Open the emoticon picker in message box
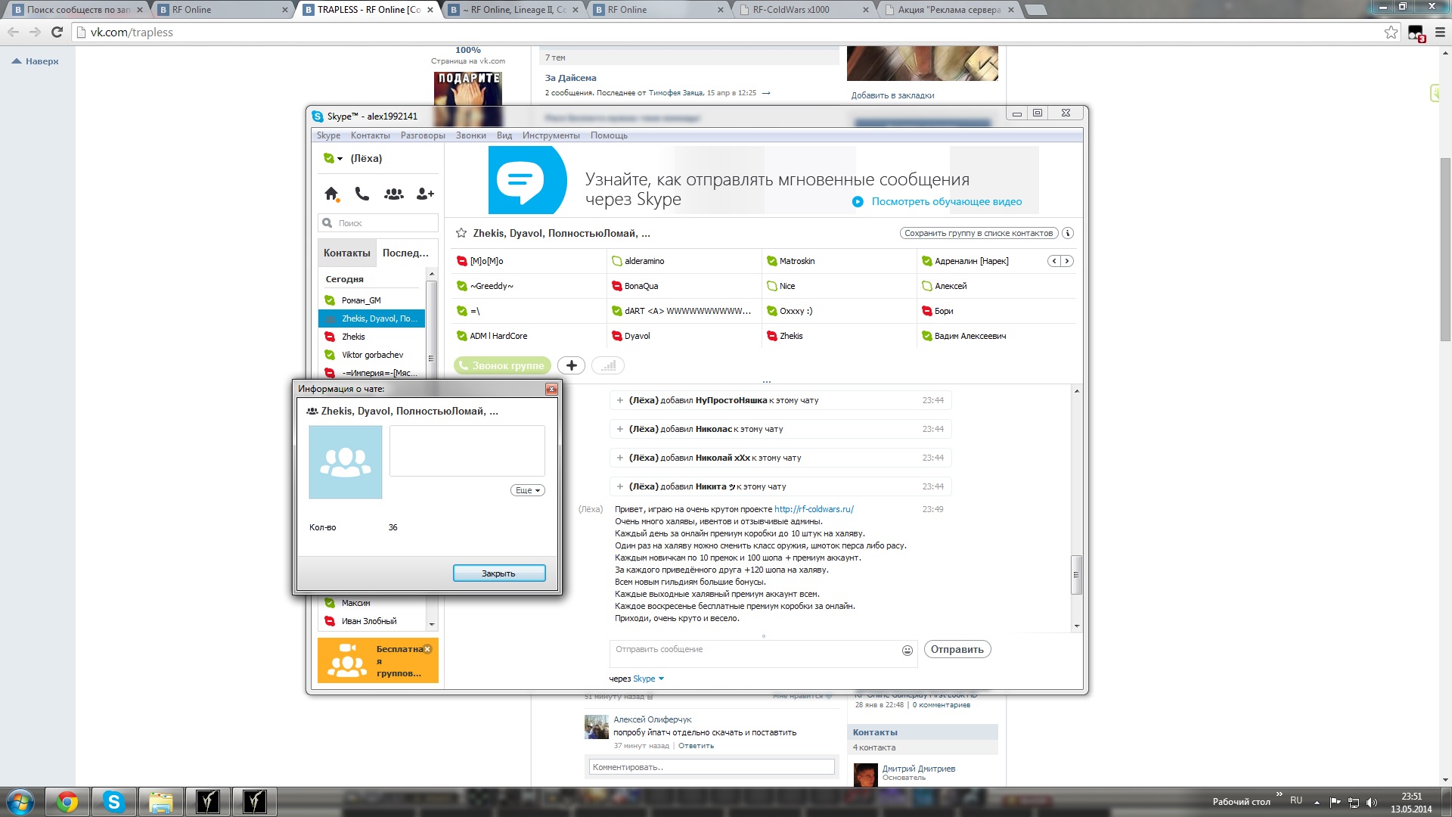The height and width of the screenshot is (817, 1452). point(907,651)
